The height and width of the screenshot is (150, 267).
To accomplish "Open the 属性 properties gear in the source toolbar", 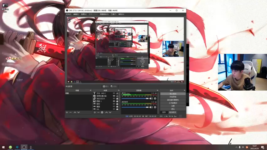I will pos(105,86).
